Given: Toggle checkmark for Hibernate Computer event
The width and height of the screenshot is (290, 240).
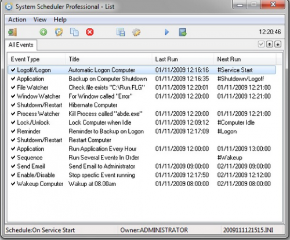Looking at the screenshot, I should pyautogui.click(x=13, y=105).
